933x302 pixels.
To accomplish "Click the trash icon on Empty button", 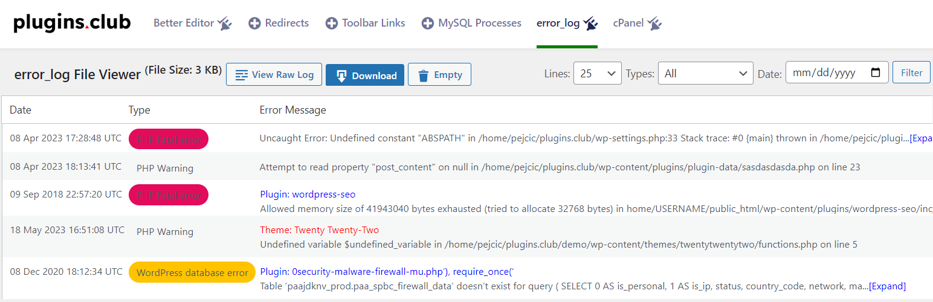I will [424, 75].
